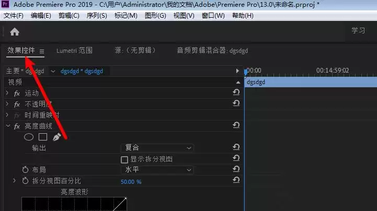
Task: Reset the 不透明度 effect
Action: [236, 103]
